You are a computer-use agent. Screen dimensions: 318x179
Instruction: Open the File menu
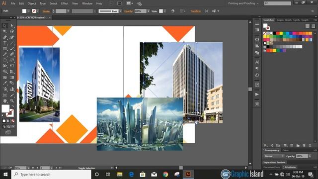pyautogui.click(x=13, y=3)
